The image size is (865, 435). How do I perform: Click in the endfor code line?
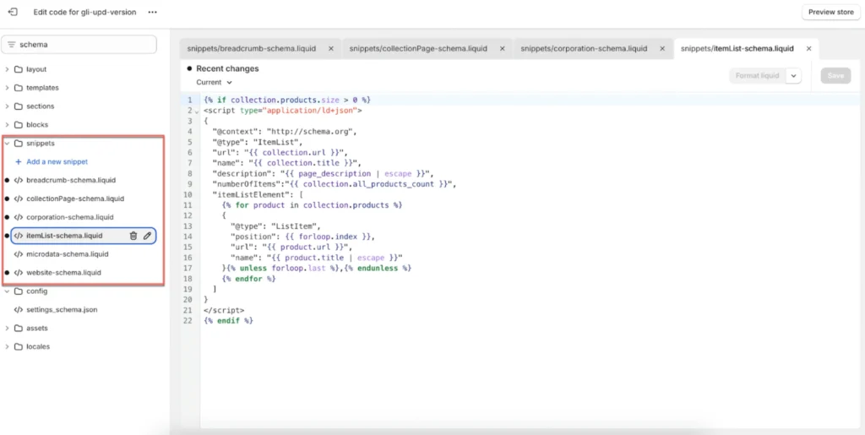pyautogui.click(x=248, y=279)
